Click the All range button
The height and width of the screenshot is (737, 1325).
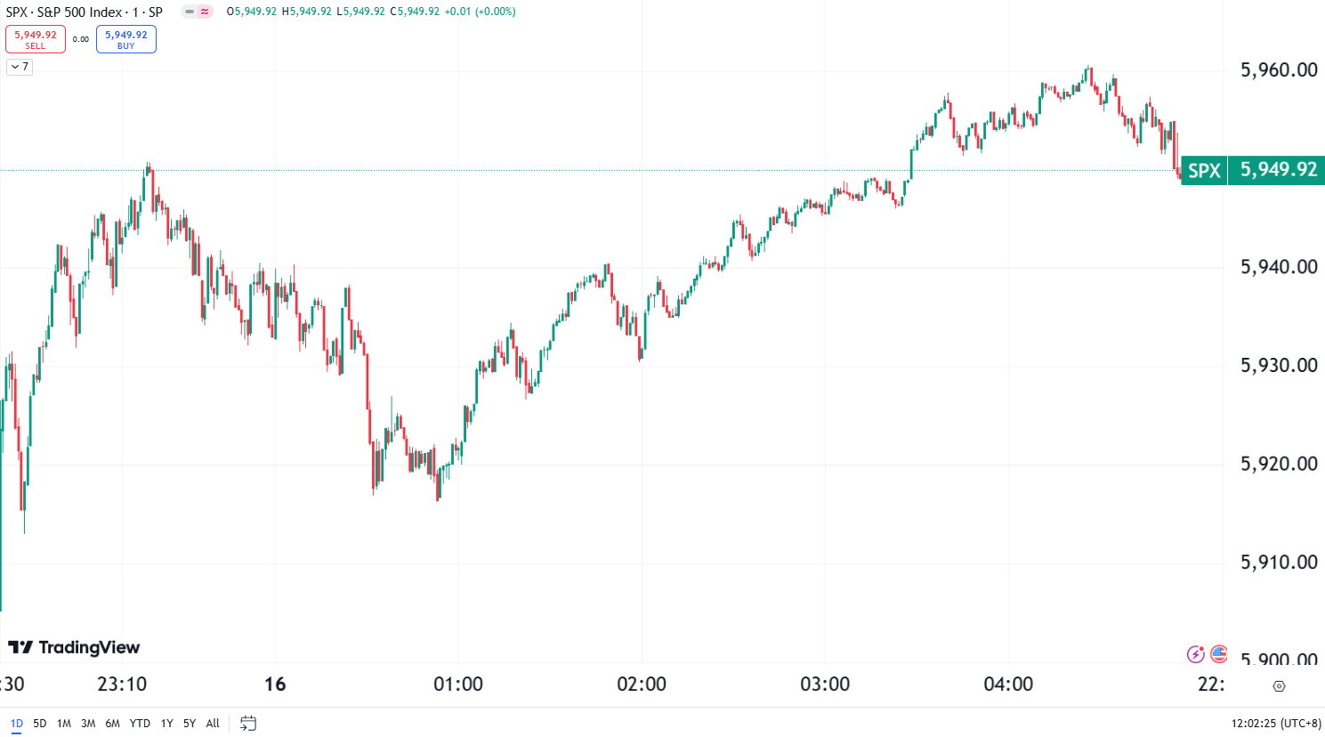(213, 724)
